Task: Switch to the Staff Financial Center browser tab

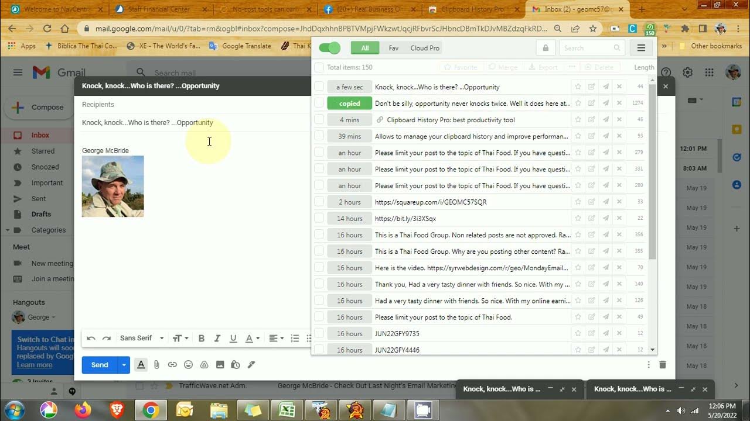Action: click(158, 9)
